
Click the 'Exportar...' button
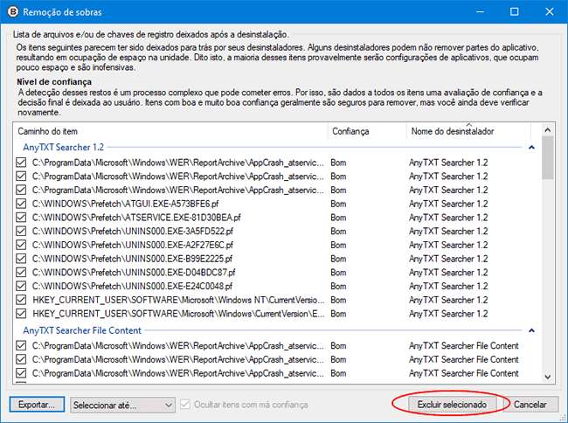pyautogui.click(x=37, y=405)
